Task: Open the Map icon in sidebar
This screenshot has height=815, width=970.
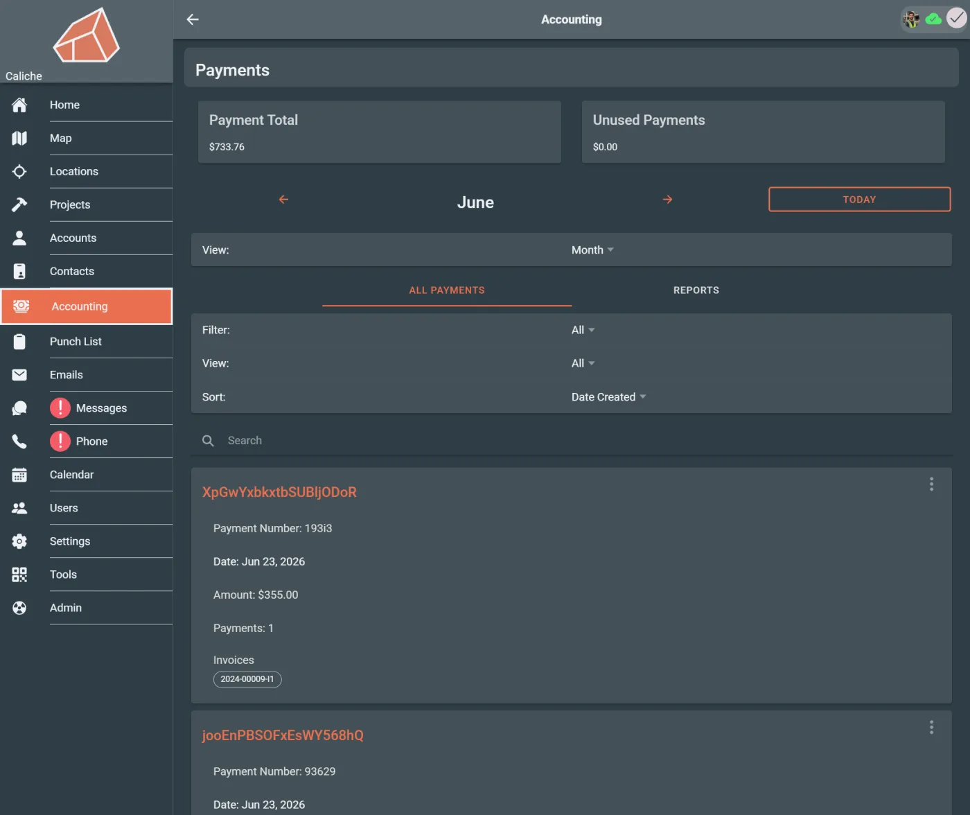Action: pos(19,138)
